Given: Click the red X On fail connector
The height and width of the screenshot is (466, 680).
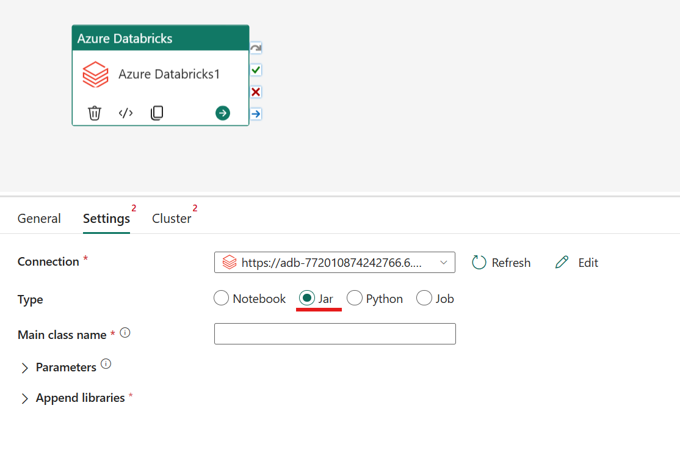Looking at the screenshot, I should pos(256,92).
